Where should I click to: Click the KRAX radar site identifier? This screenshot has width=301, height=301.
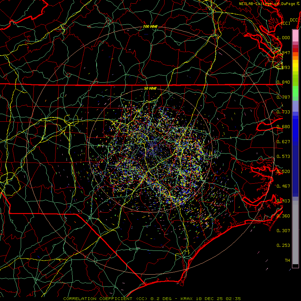tap(187, 299)
